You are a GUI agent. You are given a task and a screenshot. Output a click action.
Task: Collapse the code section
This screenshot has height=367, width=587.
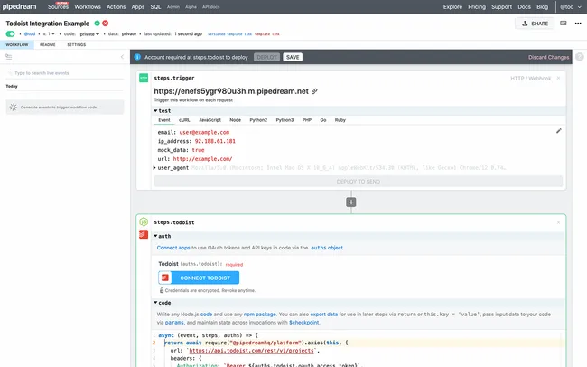pos(163,303)
